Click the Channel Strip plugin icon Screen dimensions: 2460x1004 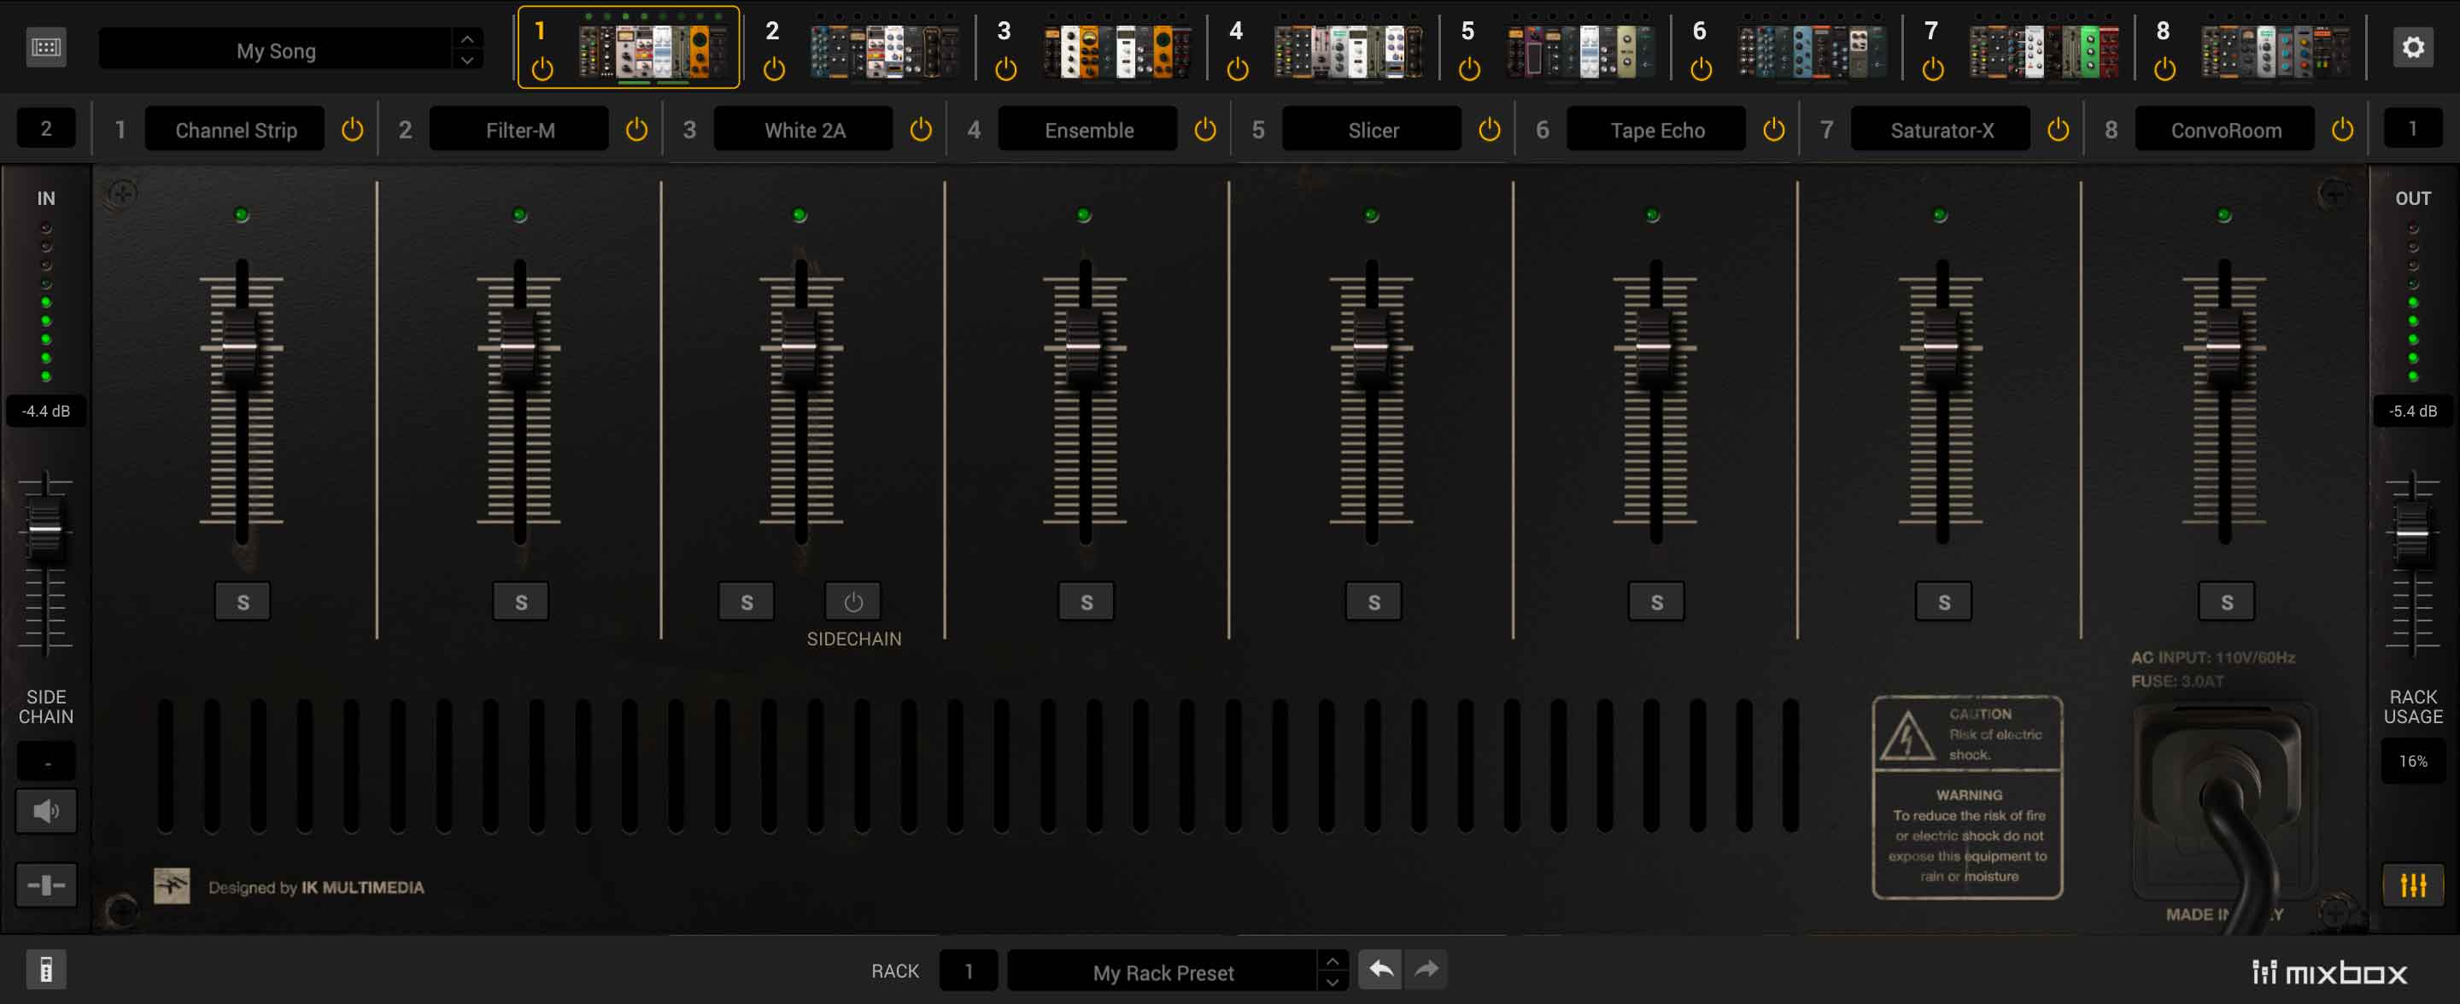point(236,131)
